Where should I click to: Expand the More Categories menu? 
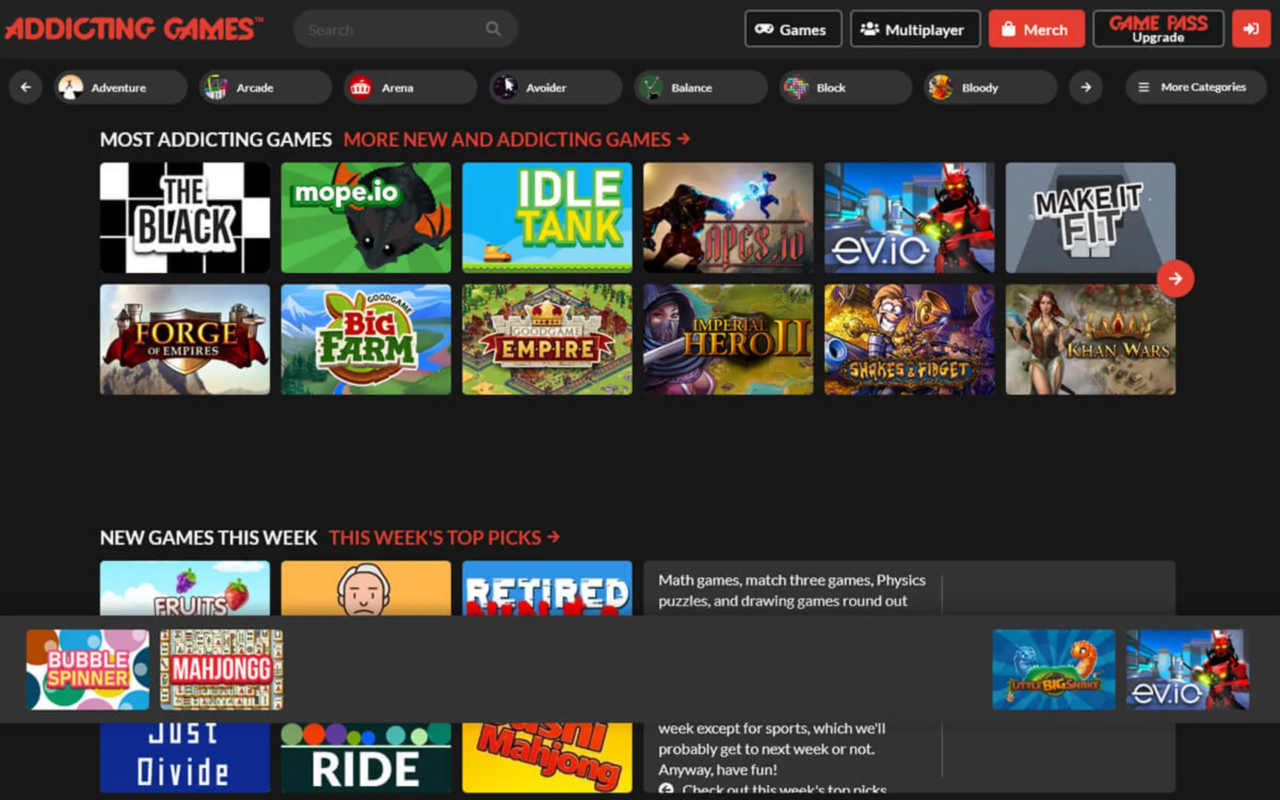point(1195,87)
